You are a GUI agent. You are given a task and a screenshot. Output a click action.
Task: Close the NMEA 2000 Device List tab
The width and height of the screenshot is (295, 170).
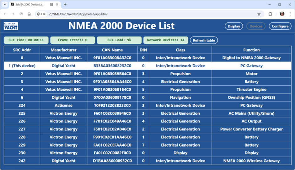coord(57,5)
